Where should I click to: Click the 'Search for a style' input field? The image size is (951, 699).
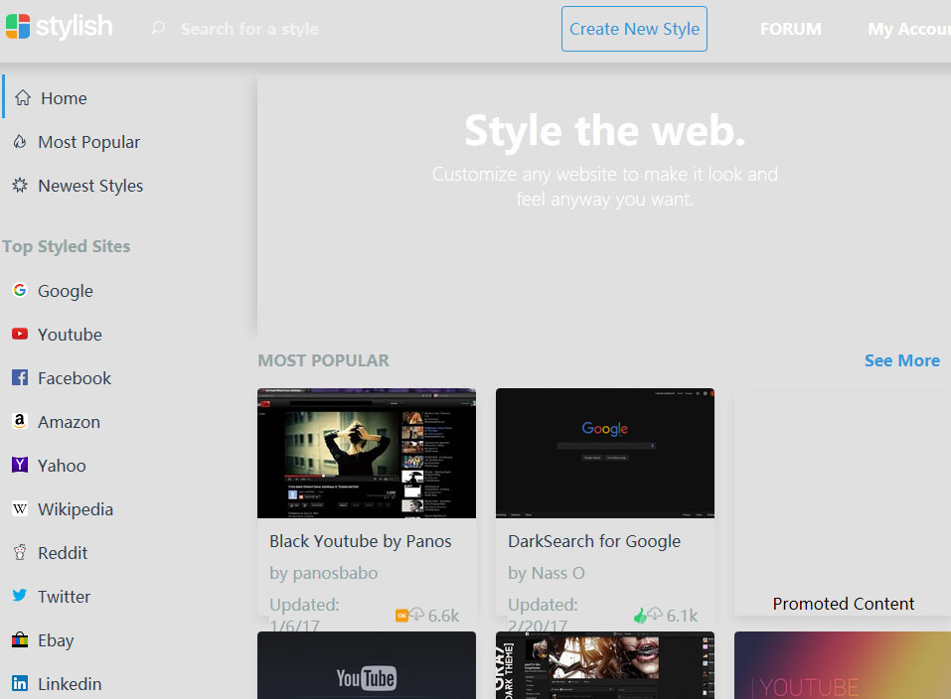tap(249, 29)
